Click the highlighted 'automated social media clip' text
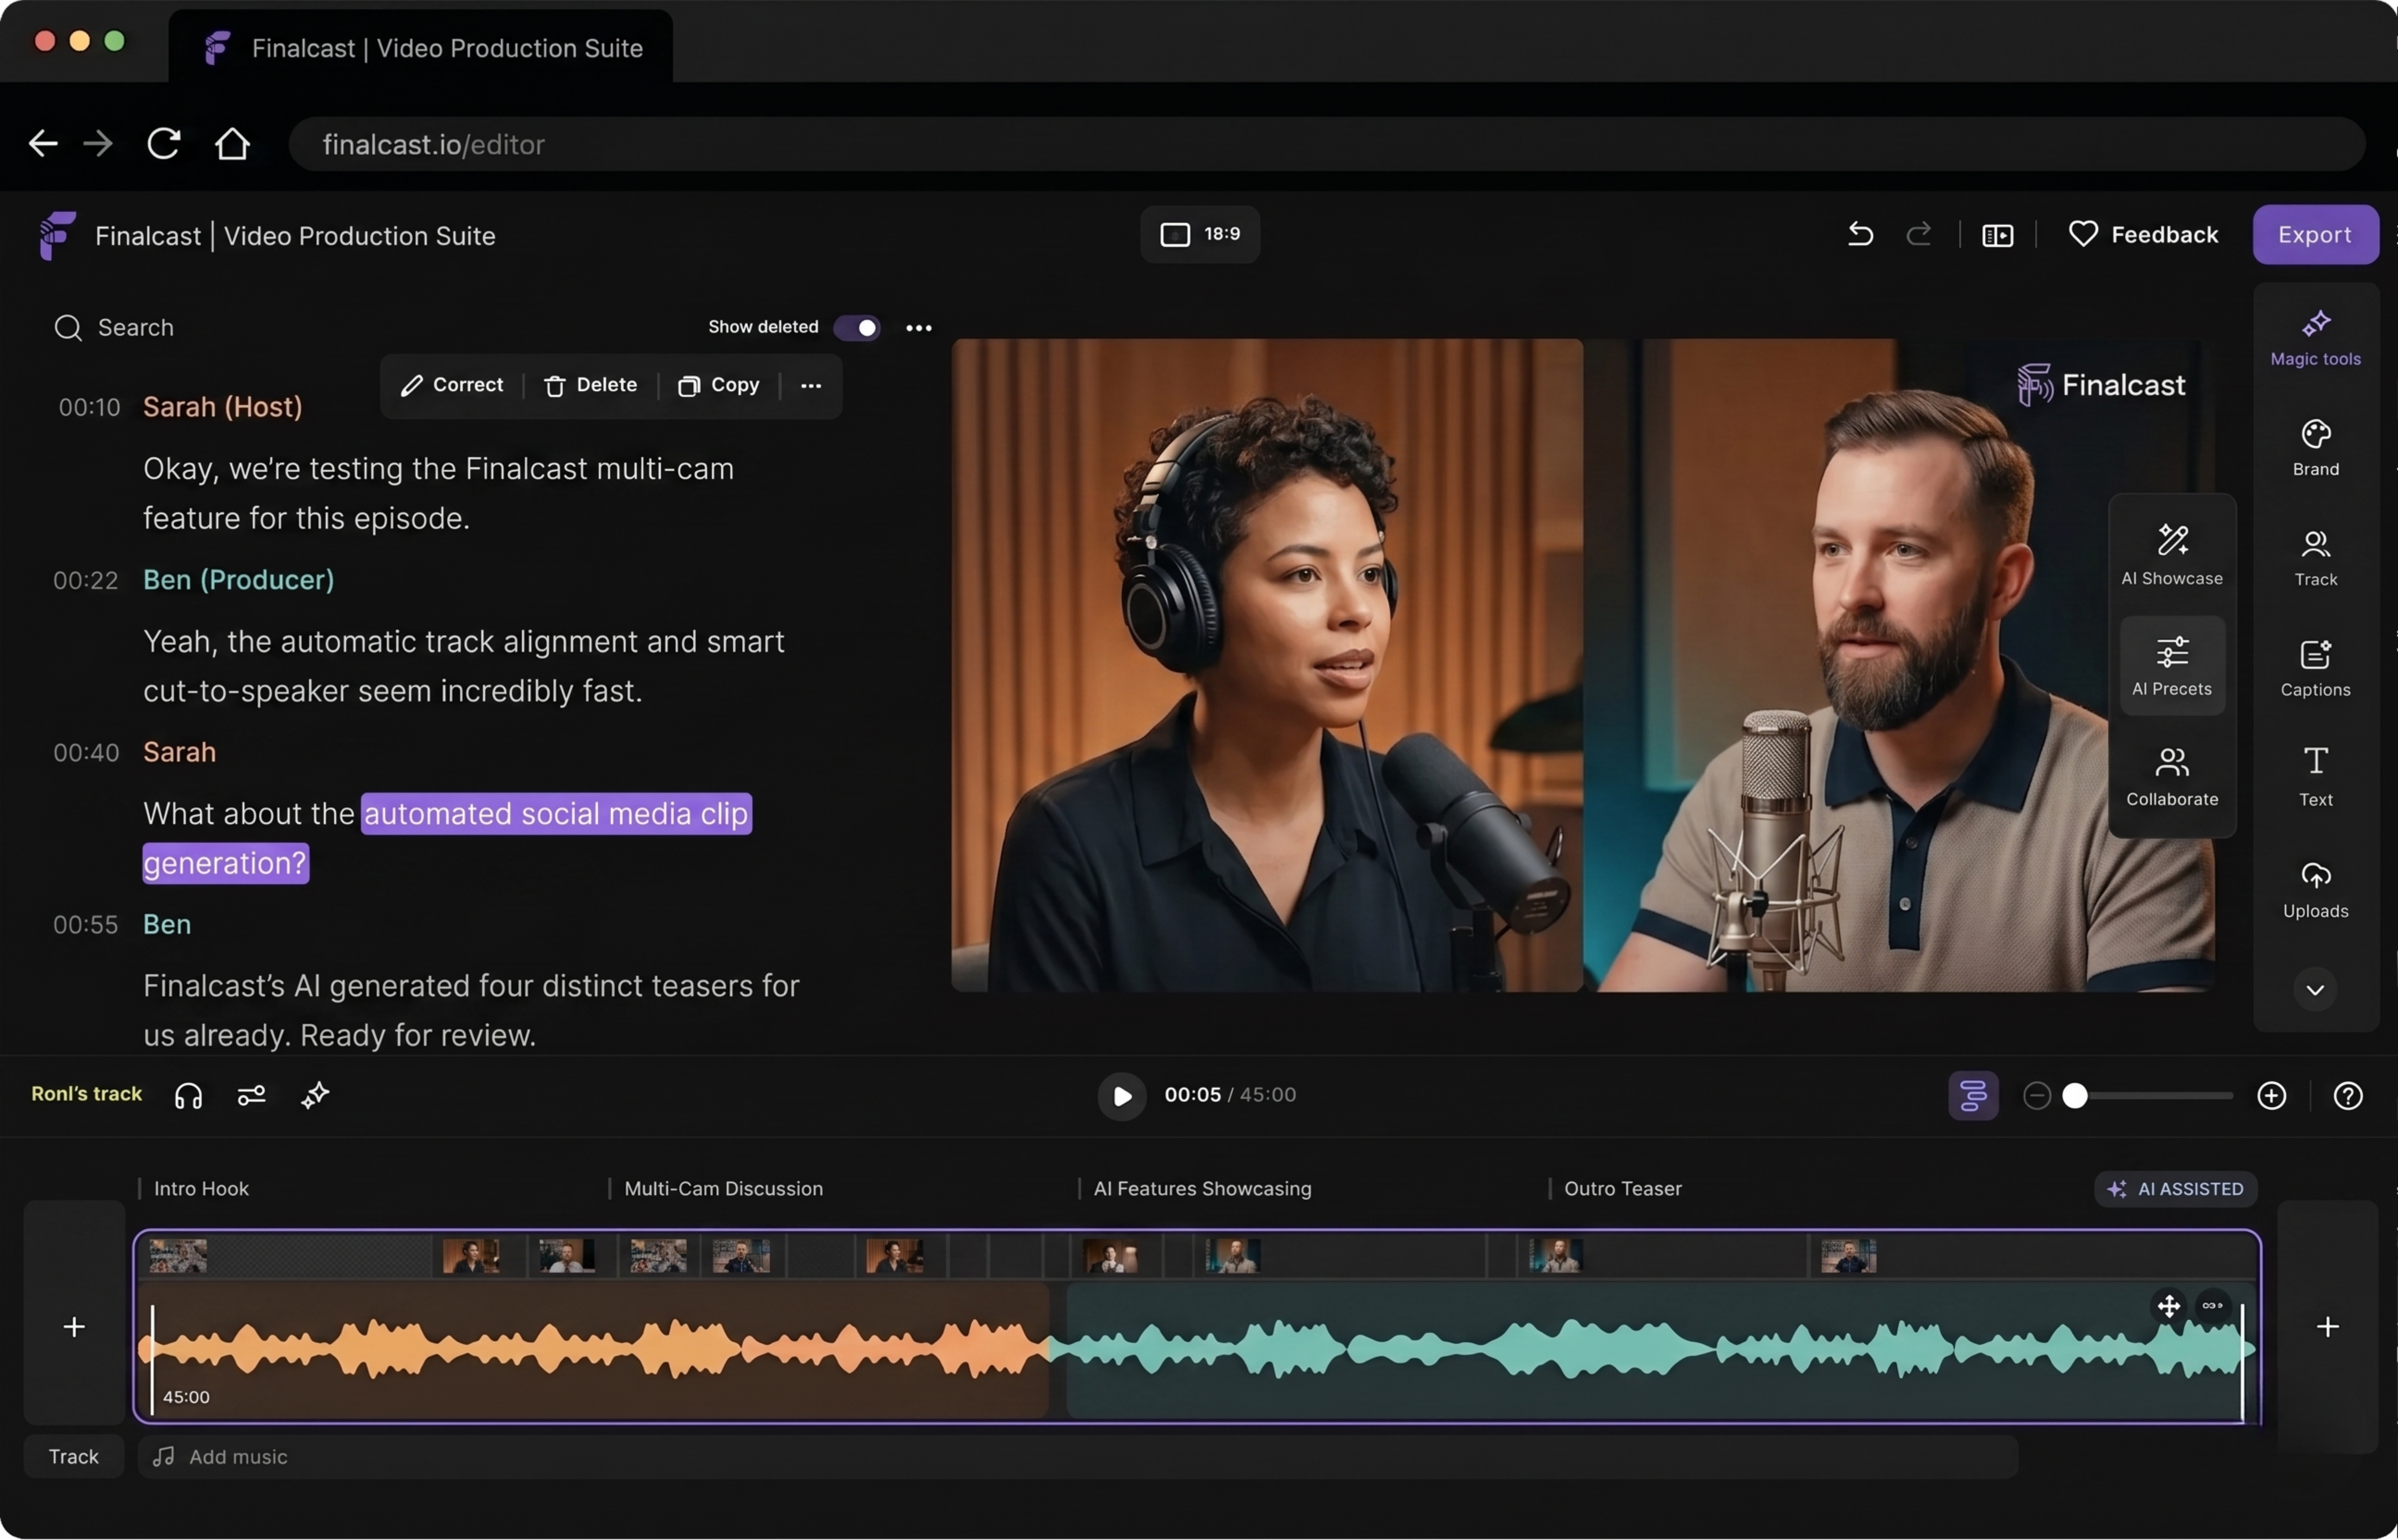This screenshot has width=2398, height=1540. [x=556, y=814]
